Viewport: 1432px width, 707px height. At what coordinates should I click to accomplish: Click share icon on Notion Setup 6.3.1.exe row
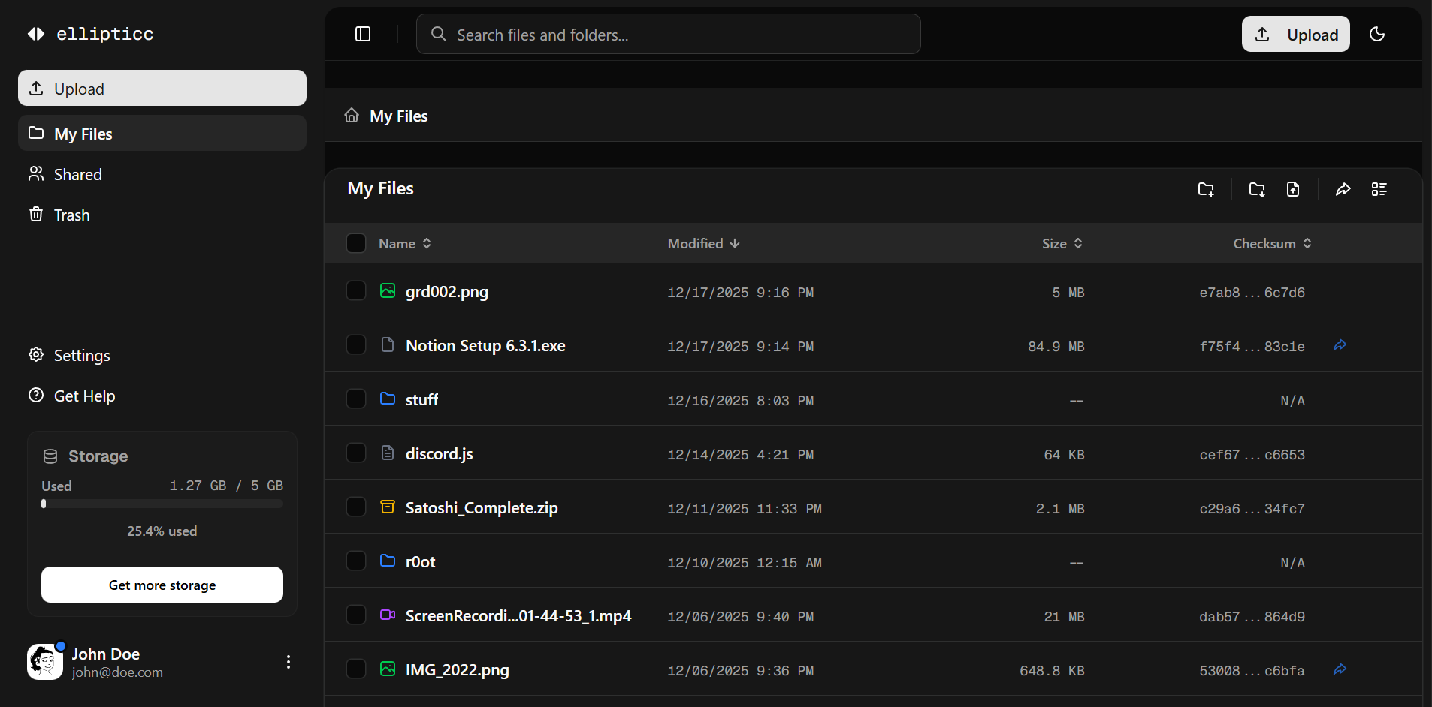(x=1340, y=345)
